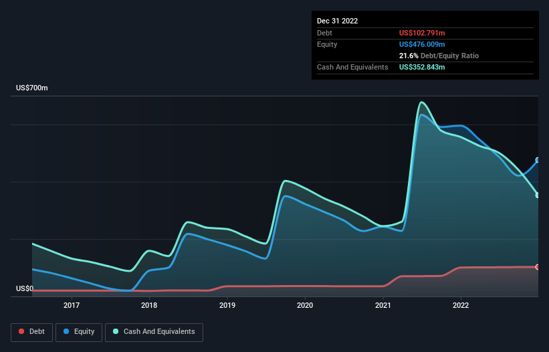Click the 21.6% Debt/Equity Ratio text
Image resolution: width=549 pixels, height=352 pixels.
click(439, 56)
